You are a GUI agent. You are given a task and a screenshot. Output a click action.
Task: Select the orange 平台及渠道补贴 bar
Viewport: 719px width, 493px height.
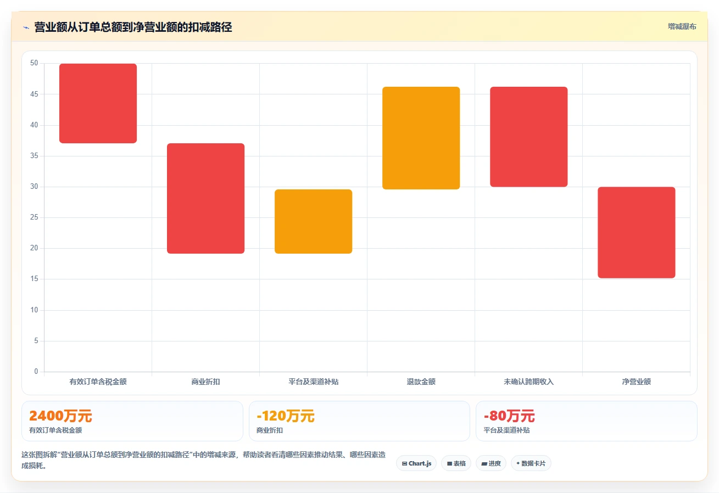click(x=313, y=221)
